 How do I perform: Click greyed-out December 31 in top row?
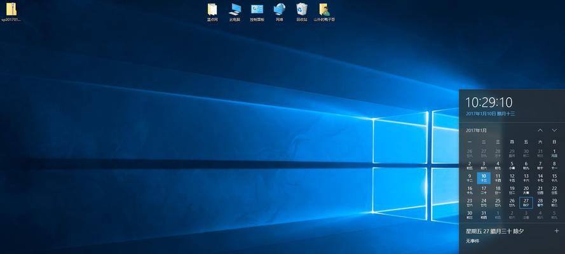540,153
